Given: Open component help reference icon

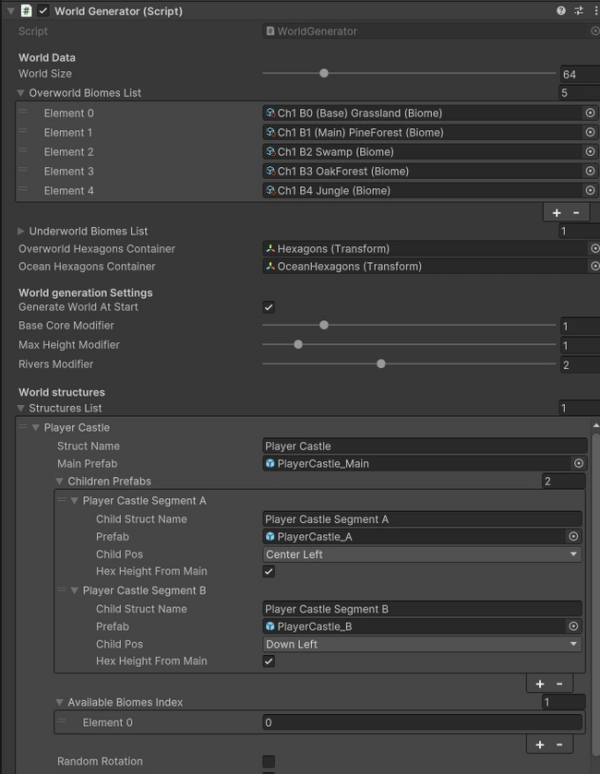Looking at the screenshot, I should tap(561, 11).
